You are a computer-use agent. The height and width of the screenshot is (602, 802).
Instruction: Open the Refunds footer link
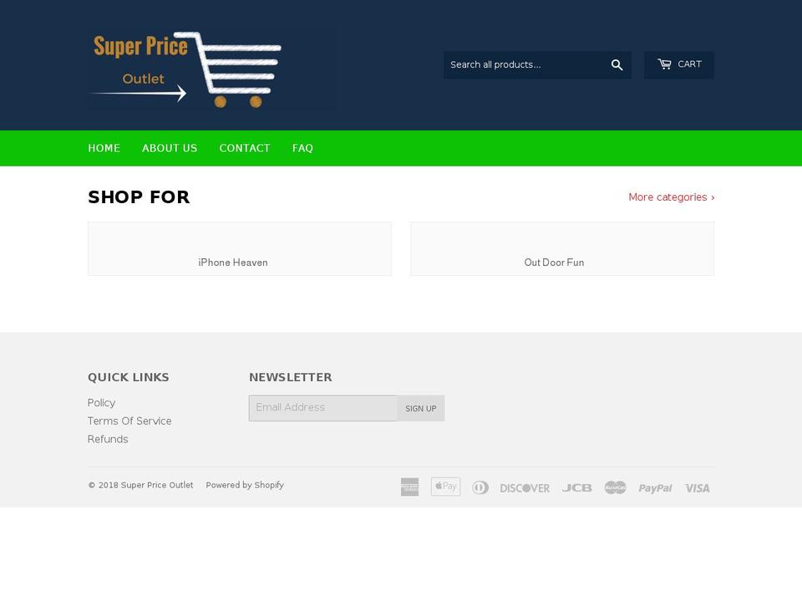tap(108, 439)
